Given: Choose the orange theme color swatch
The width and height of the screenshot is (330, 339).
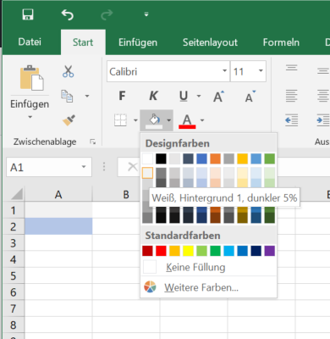Looking at the screenshot, I should click(x=215, y=158).
